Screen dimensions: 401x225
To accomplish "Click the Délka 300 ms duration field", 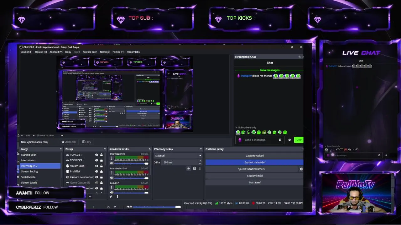I will pyautogui.click(x=180, y=162).
